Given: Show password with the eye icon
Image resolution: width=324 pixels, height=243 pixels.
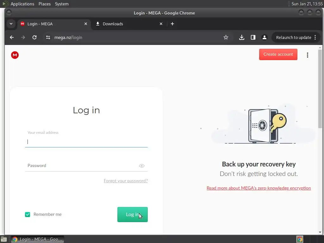Looking at the screenshot, I should coord(142,166).
